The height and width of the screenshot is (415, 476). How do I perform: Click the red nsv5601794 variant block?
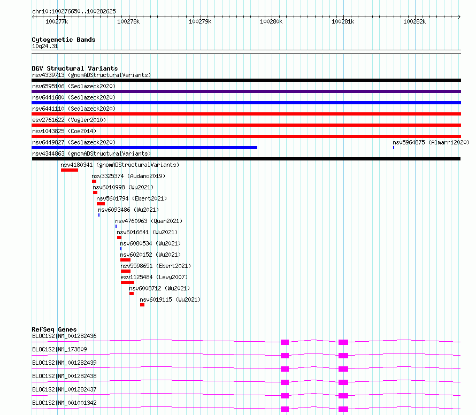coord(101,204)
